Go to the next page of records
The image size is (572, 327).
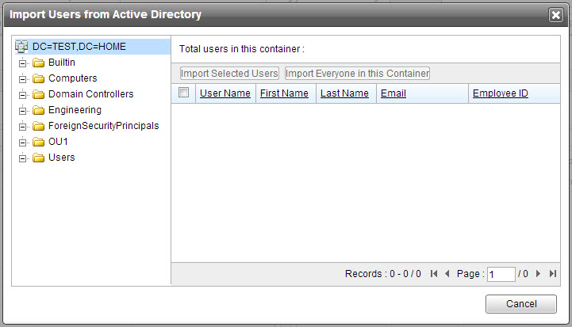[x=539, y=274]
